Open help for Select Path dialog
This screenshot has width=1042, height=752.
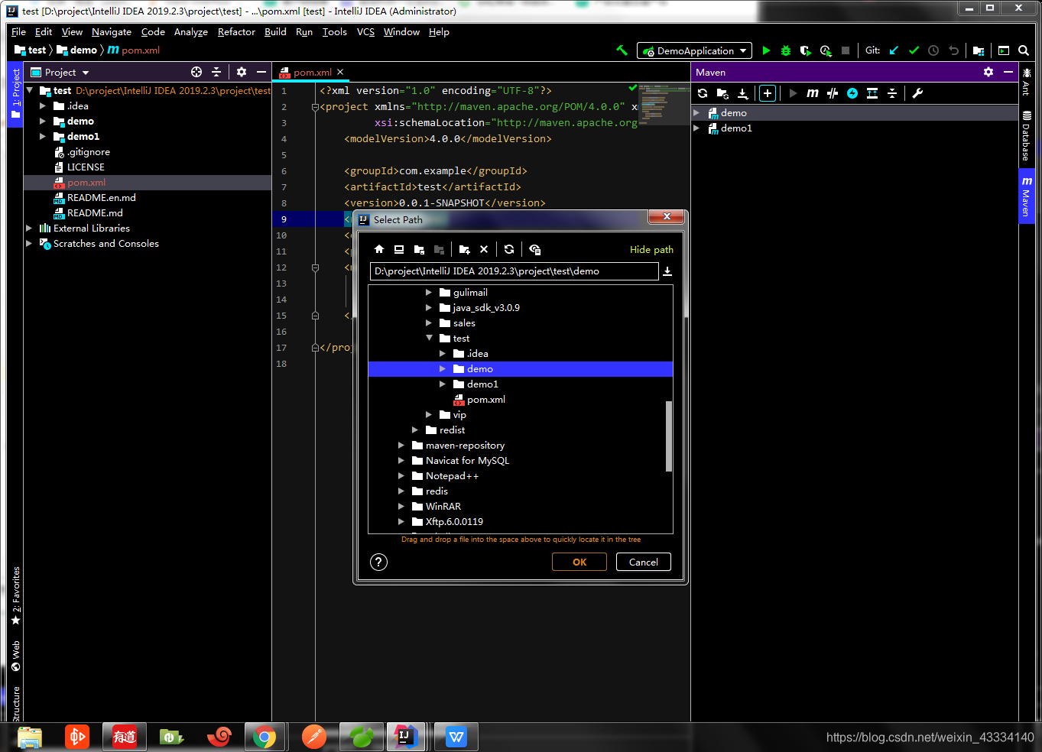378,562
